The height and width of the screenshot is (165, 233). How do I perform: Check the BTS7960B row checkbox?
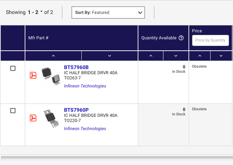(x=13, y=68)
